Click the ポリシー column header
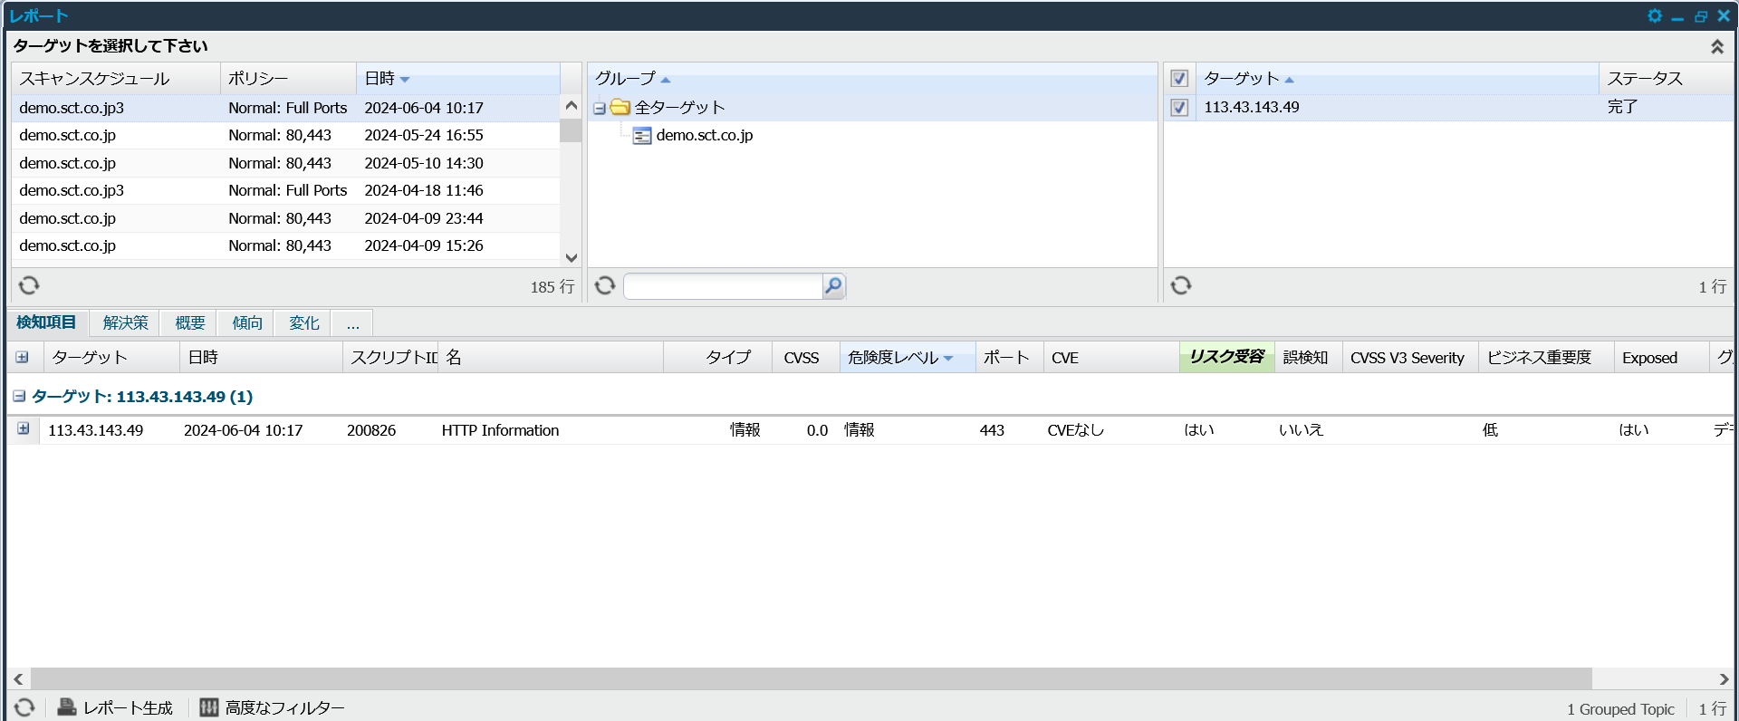 tap(289, 79)
